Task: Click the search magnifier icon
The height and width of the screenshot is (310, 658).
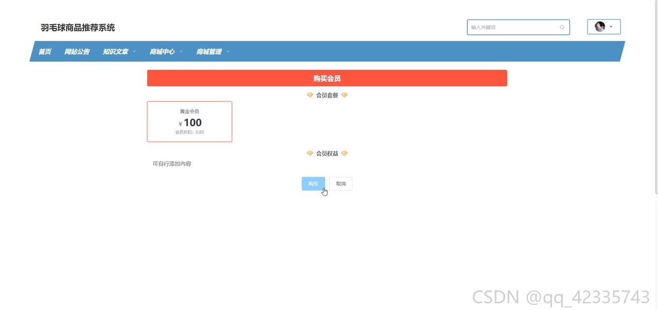Action: [x=562, y=27]
